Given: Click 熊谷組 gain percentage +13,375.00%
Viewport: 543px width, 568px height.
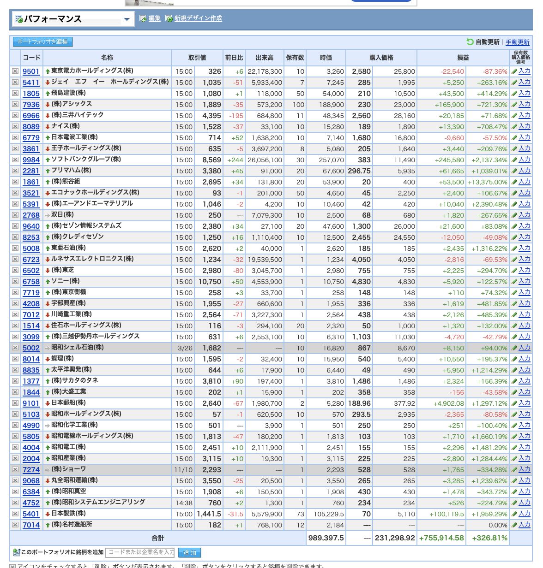Looking at the screenshot, I should coord(488,182).
